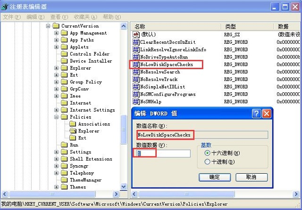Viewport: 302px width, 210px height.
Task: Click the DWORD icon of NoResolveSearch
Action: pos(136,72)
